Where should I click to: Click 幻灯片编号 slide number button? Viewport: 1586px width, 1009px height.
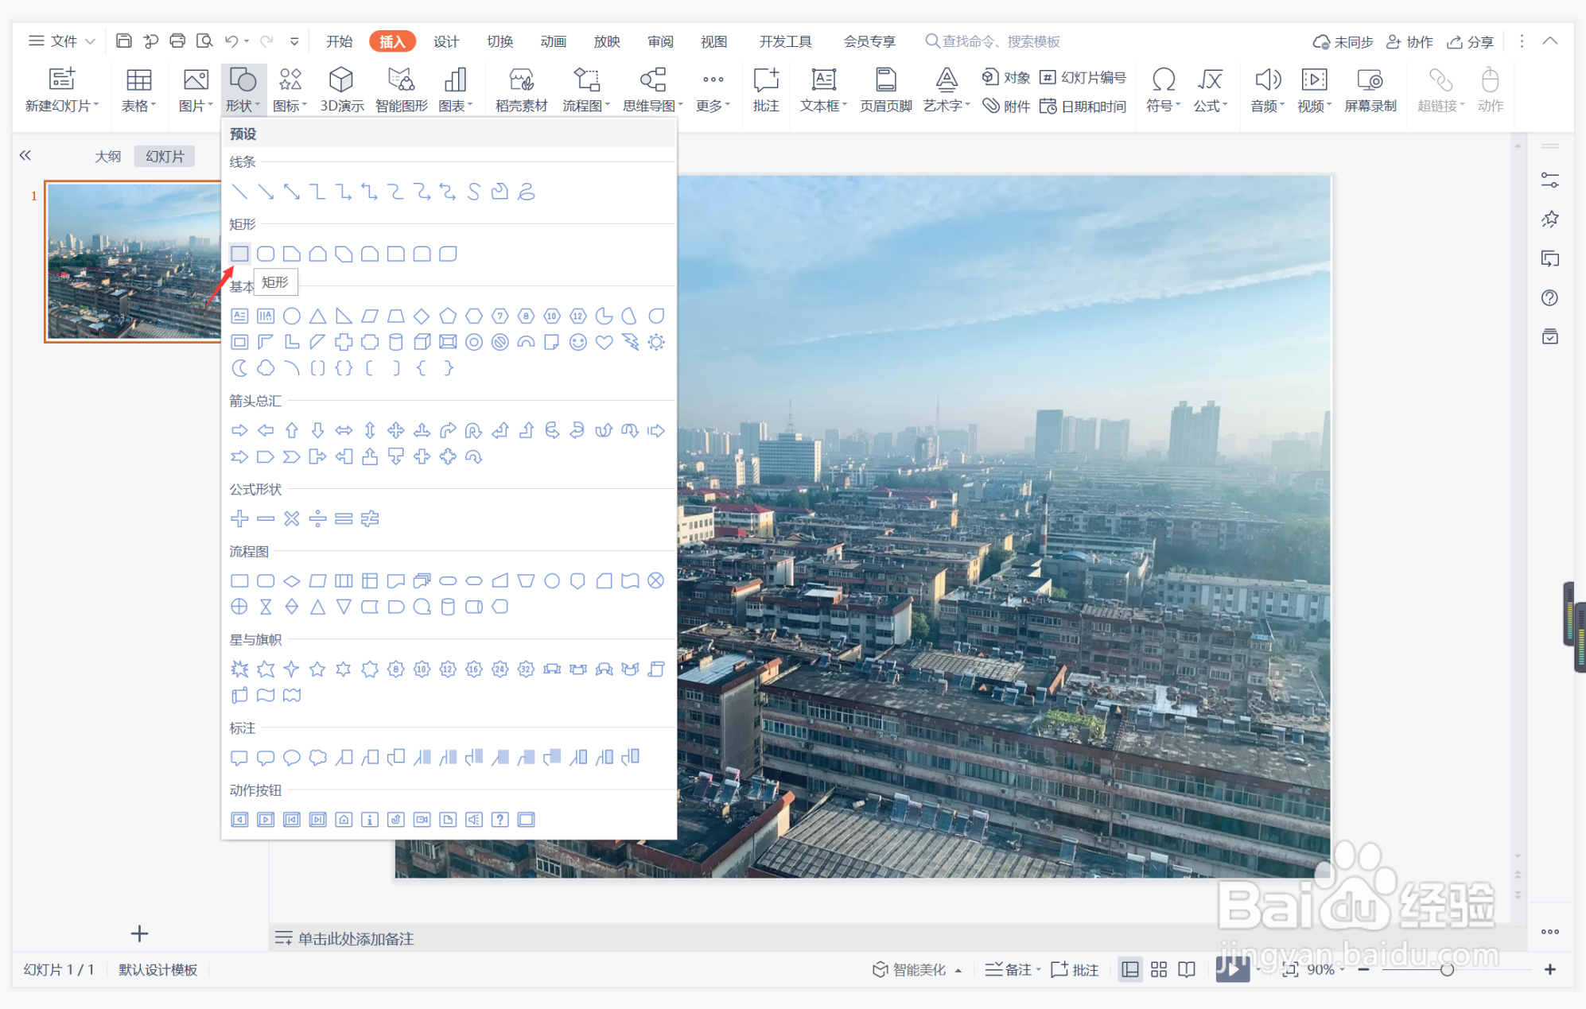click(x=1083, y=77)
